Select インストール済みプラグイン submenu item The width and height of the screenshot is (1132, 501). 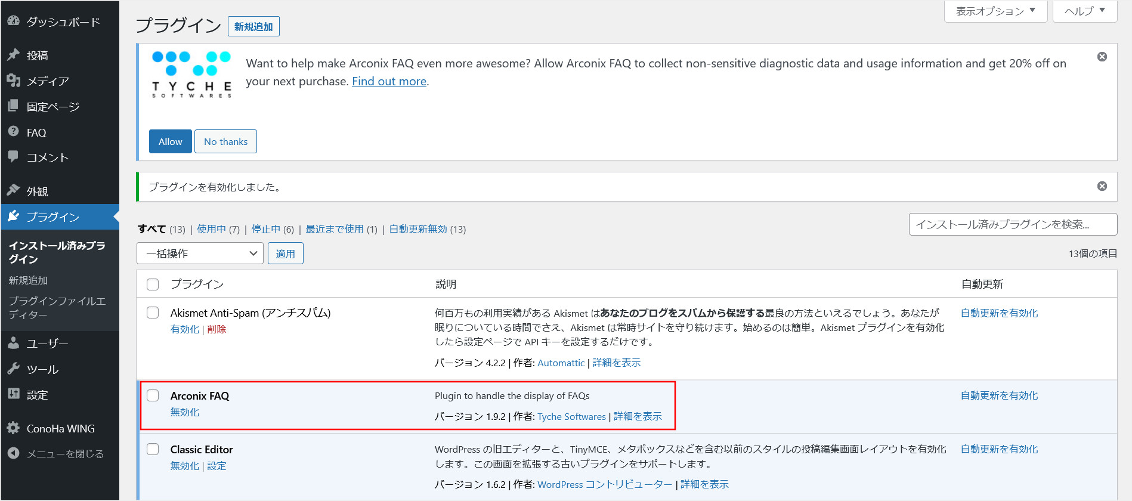click(57, 252)
